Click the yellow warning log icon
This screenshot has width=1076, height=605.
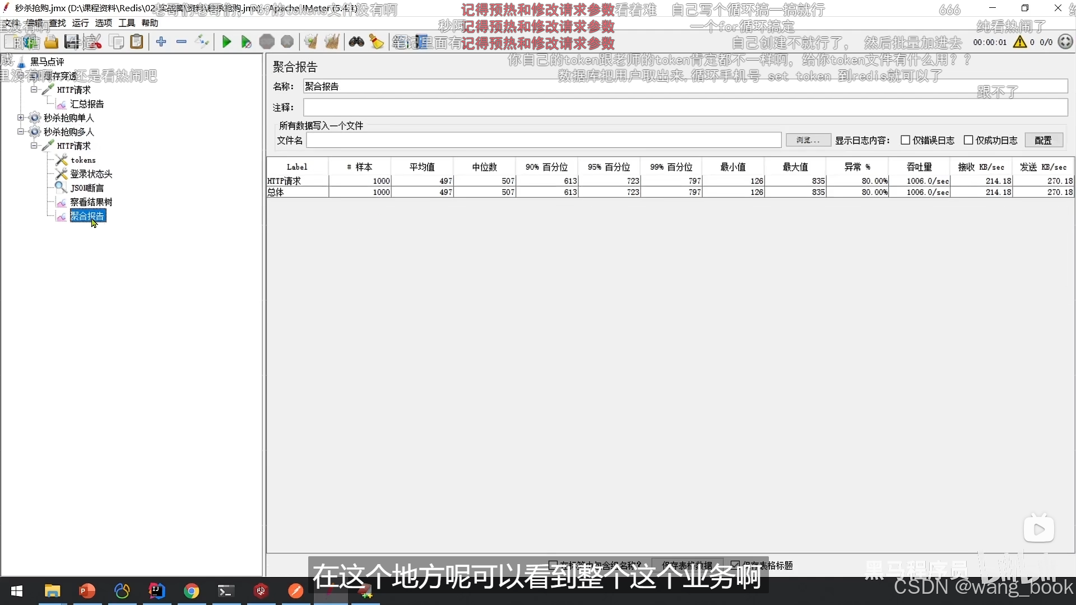pyautogui.click(x=1020, y=42)
